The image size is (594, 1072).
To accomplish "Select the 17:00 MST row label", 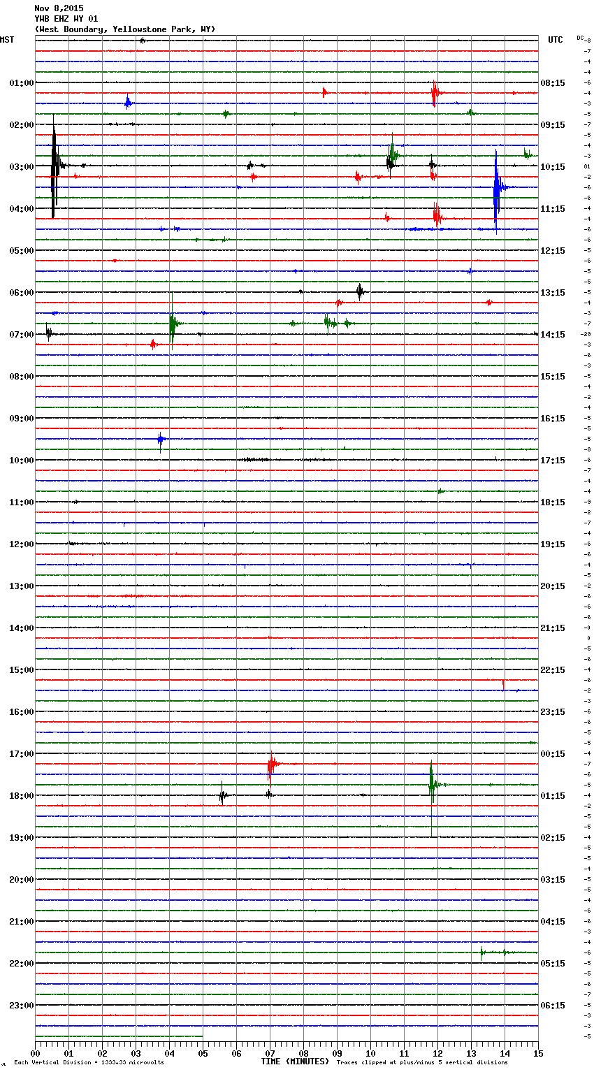I will coord(21,753).
